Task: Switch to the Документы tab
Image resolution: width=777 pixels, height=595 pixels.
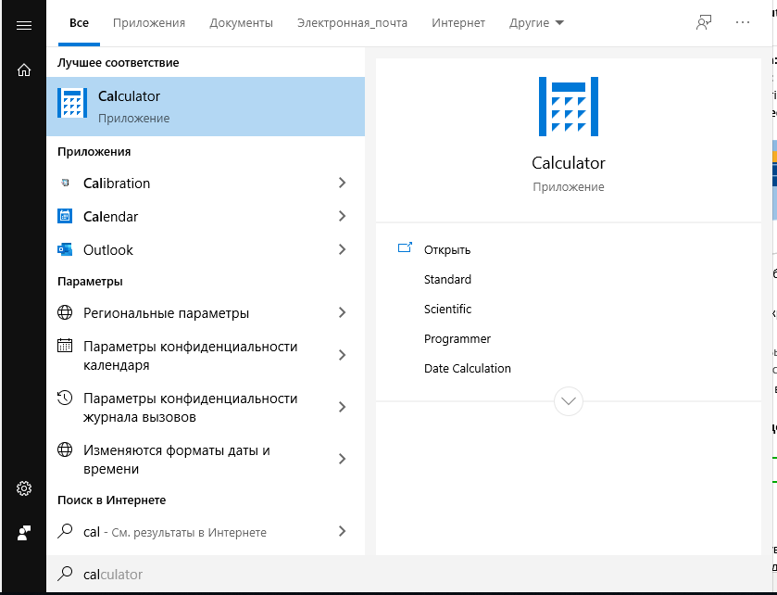Action: click(x=241, y=23)
